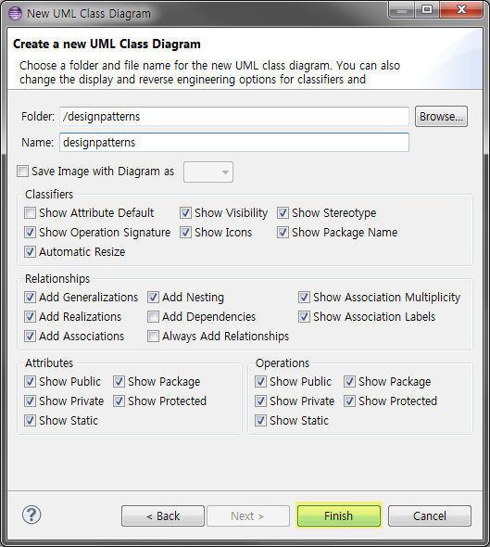Disable Show Stereotype option

(x=283, y=213)
